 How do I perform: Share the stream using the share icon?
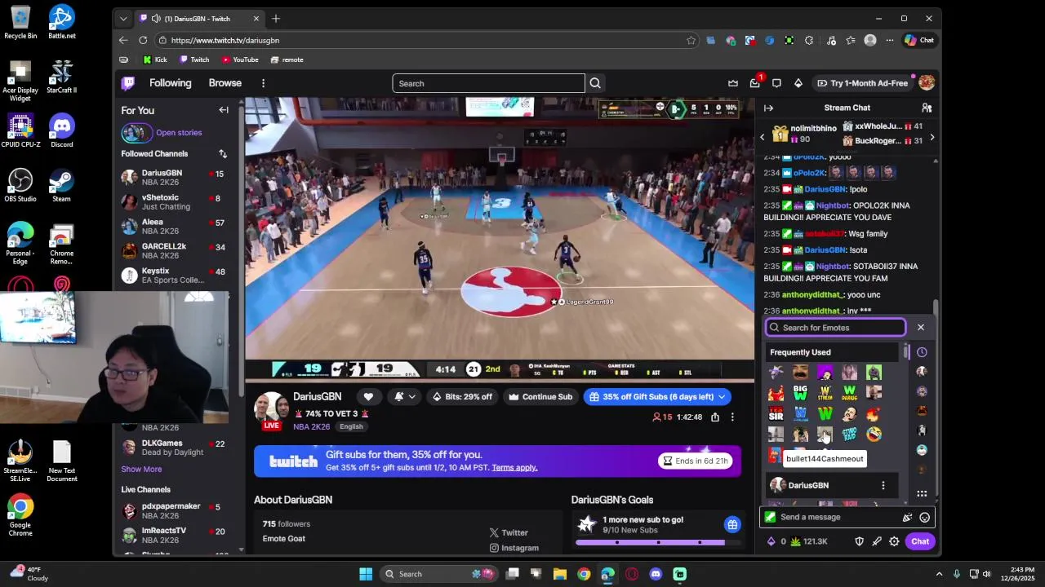(715, 417)
